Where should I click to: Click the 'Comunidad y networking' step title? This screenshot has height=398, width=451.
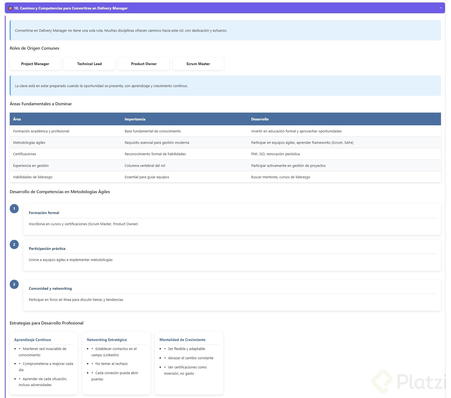(x=50, y=288)
